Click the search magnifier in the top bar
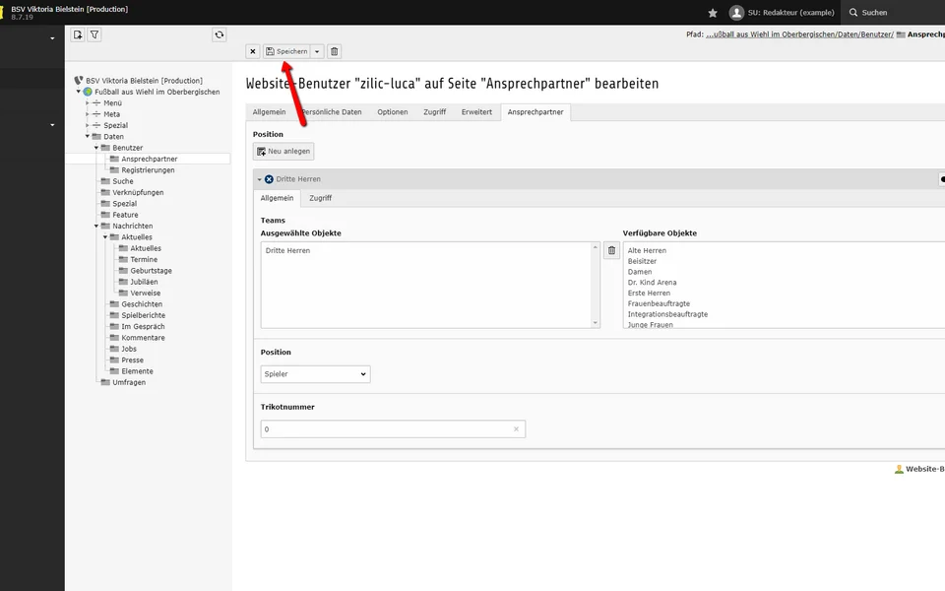This screenshot has width=945, height=591. [852, 13]
